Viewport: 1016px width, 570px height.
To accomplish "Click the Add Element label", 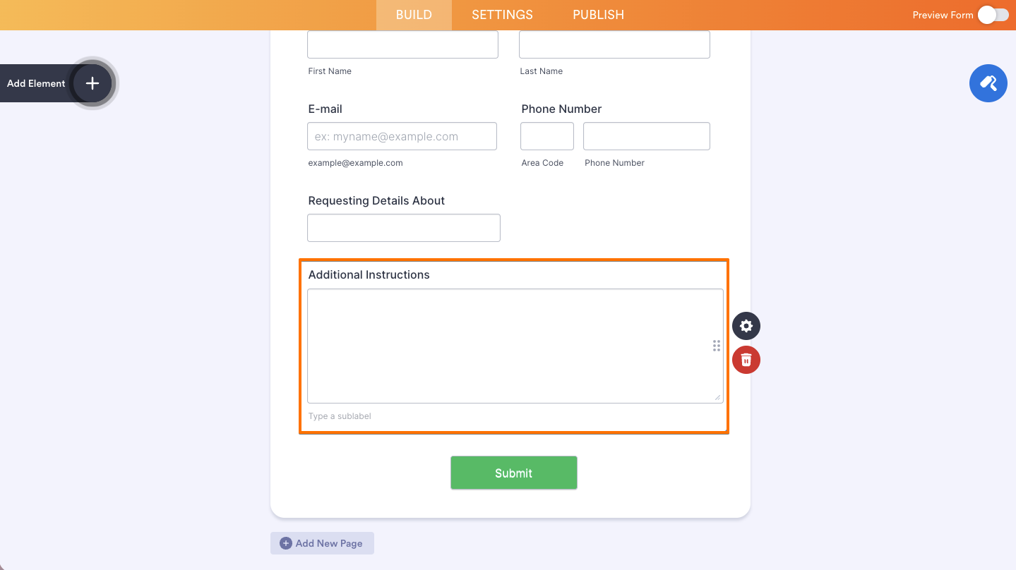I will [35, 83].
